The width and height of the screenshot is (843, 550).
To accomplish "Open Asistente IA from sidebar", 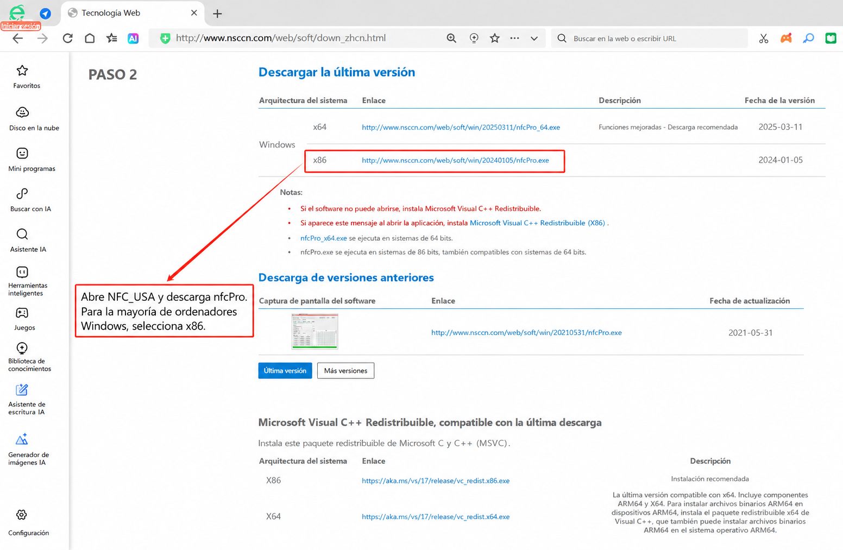I will pos(28,241).
